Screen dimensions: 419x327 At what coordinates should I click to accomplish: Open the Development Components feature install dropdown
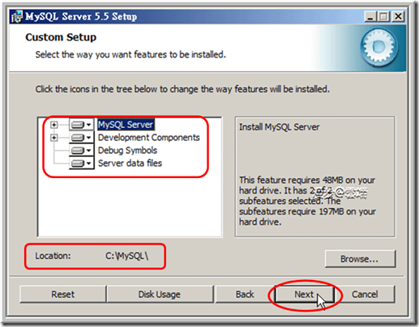point(81,138)
